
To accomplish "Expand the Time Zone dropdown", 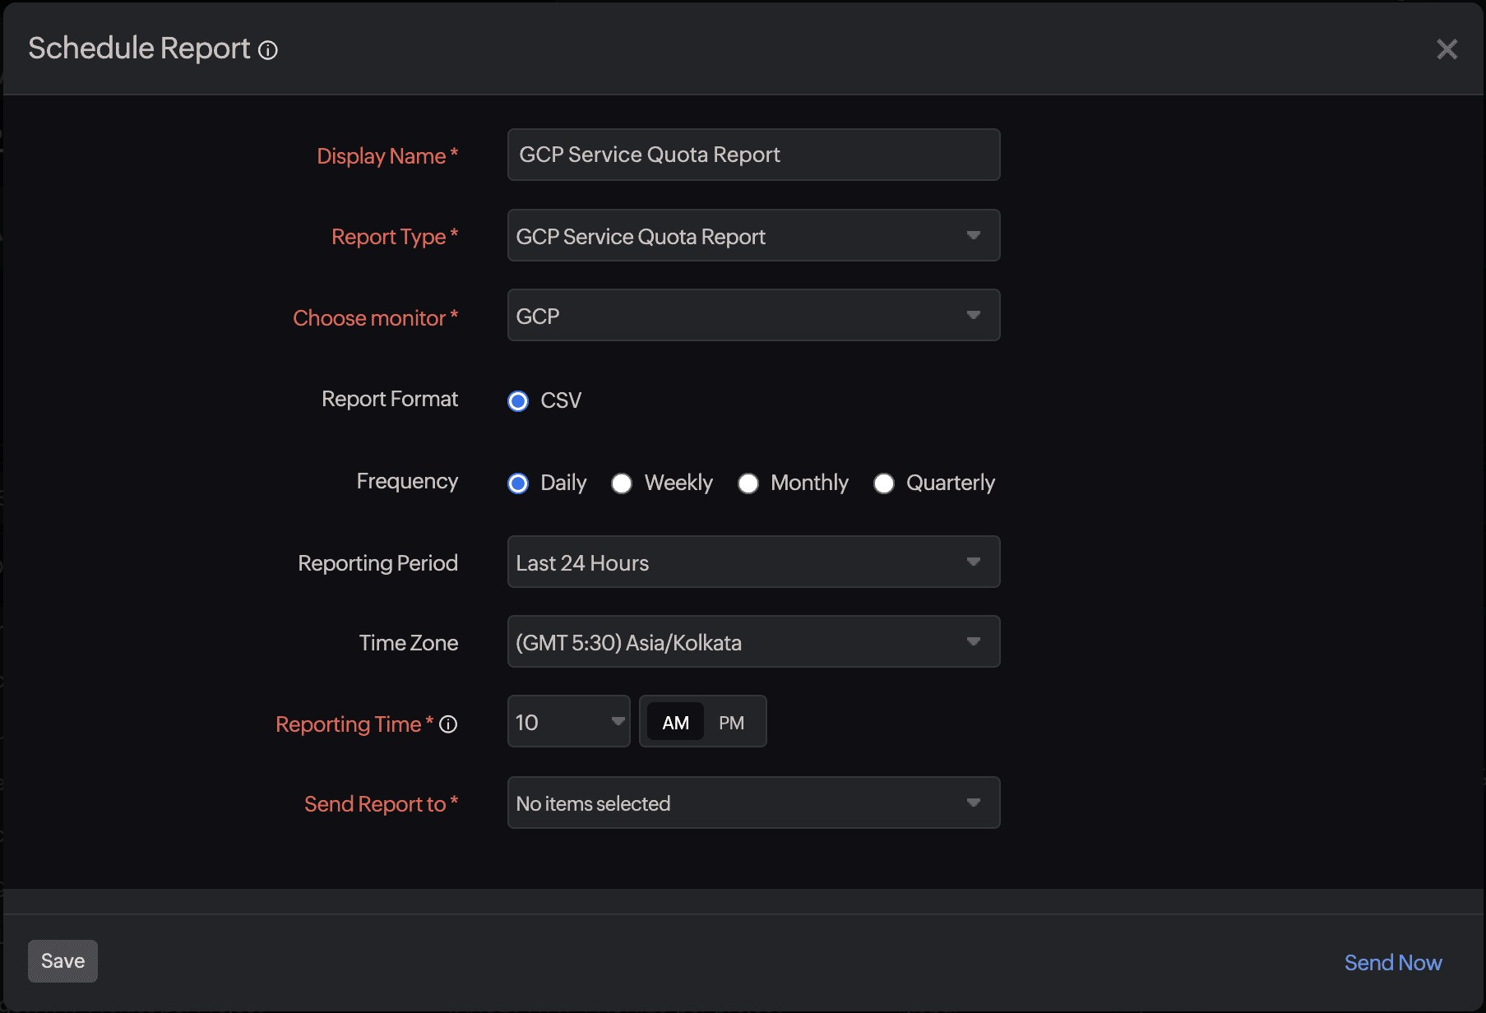I will click(752, 642).
